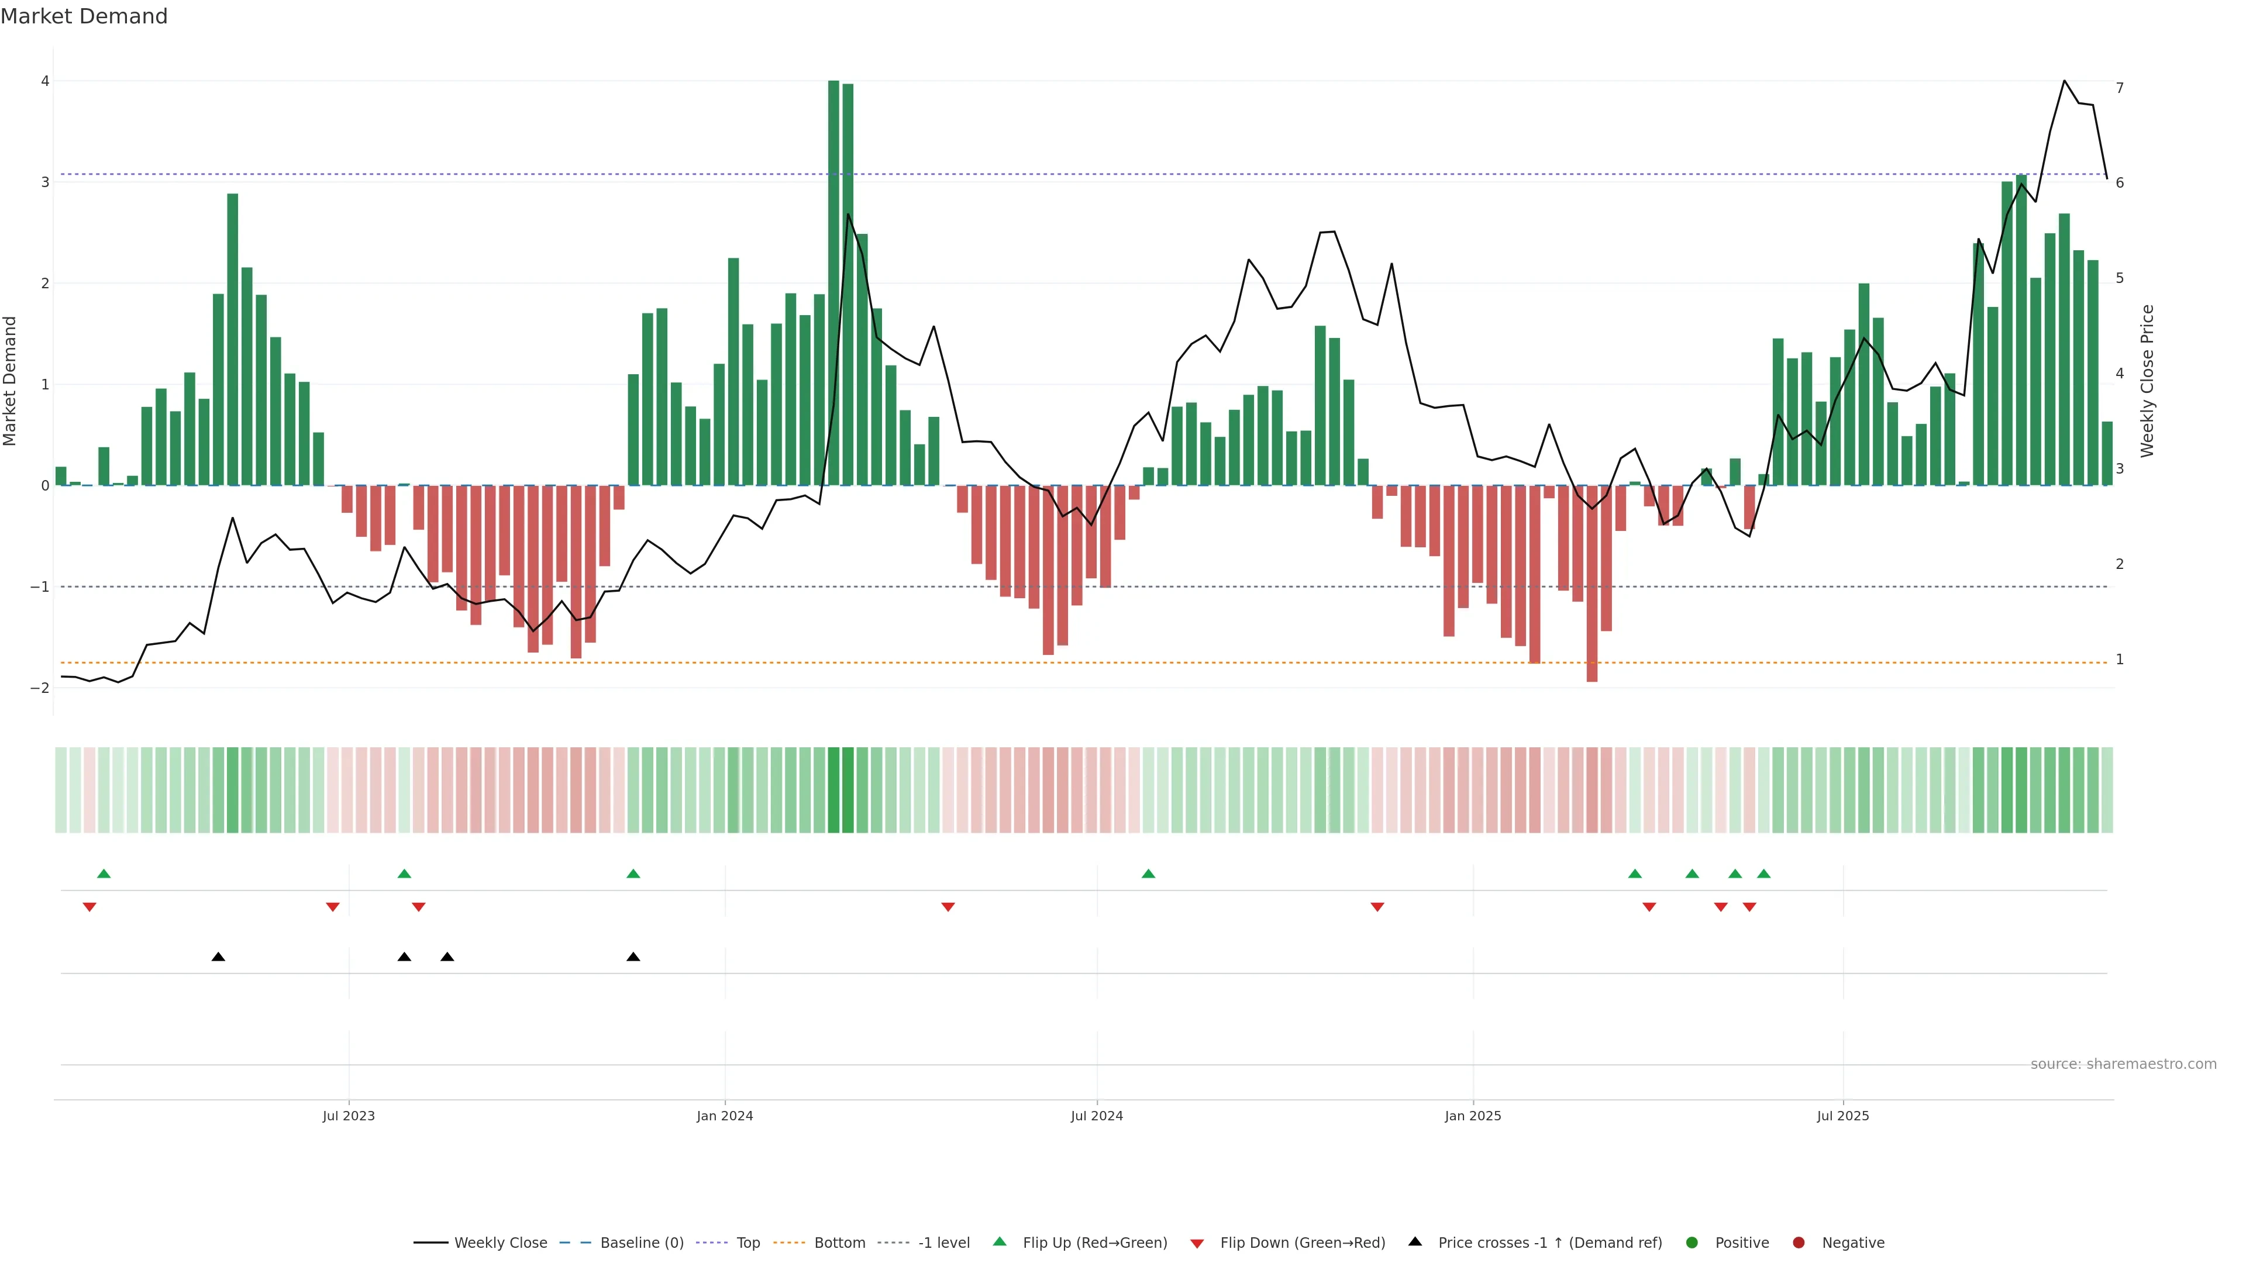
Task: Click the Jan 2024 x-axis label
Action: pyautogui.click(x=725, y=1116)
